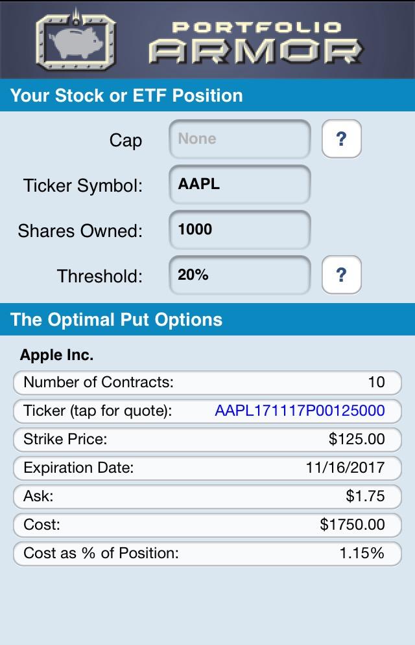Select the Shares Owned field showing 1000
The width and height of the screenshot is (415, 645).
240,229
